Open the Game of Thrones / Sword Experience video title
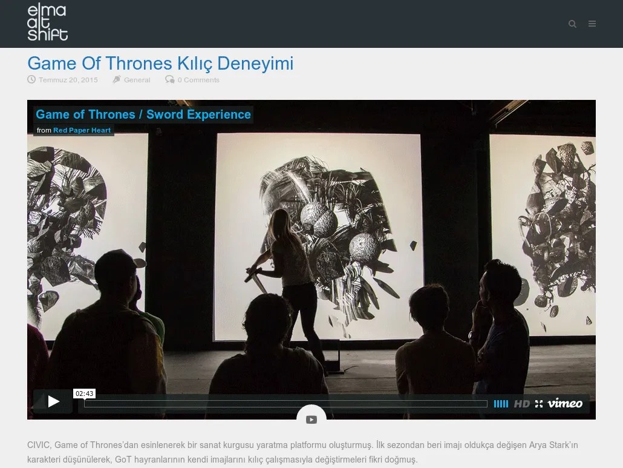This screenshot has width=623, height=468. pyautogui.click(x=143, y=114)
